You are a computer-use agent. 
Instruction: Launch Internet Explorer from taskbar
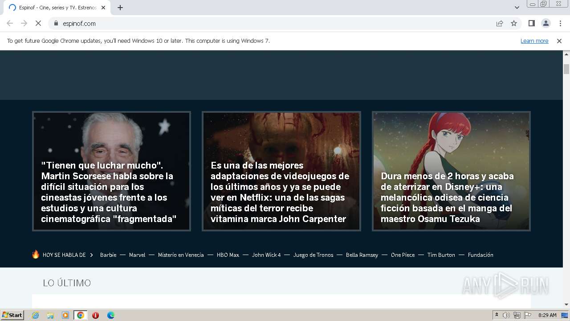click(x=35, y=315)
